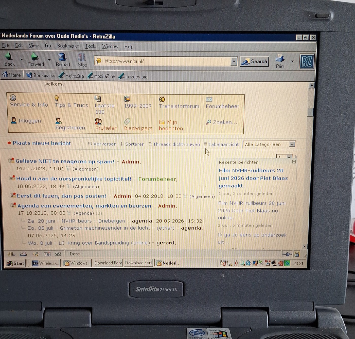Open the Alle categorieën dropdown
Screen dimensions: 355x339
[269, 144]
